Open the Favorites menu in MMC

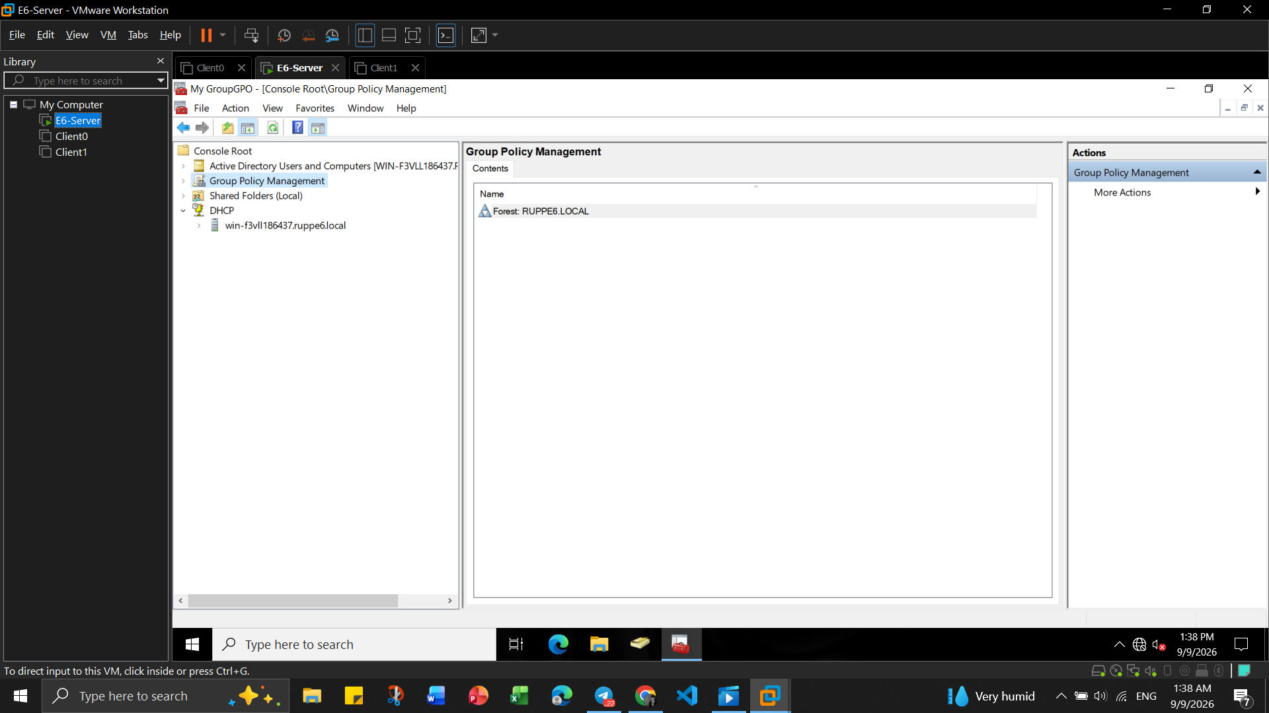[315, 108]
